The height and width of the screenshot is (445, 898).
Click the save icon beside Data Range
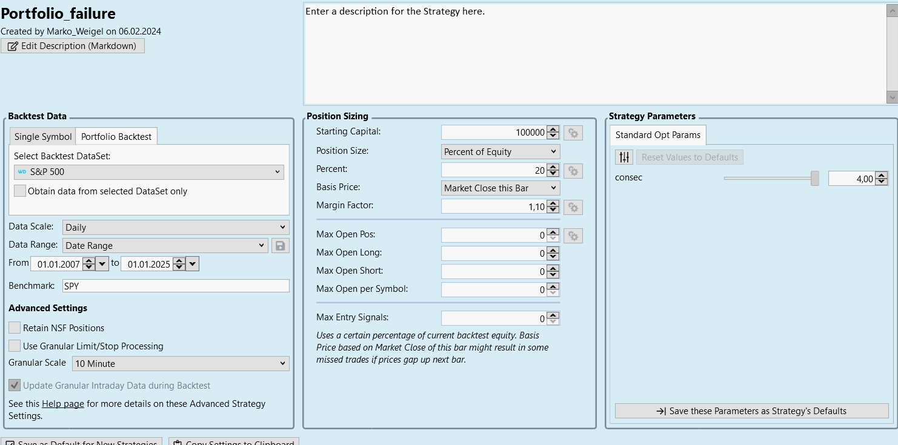280,246
